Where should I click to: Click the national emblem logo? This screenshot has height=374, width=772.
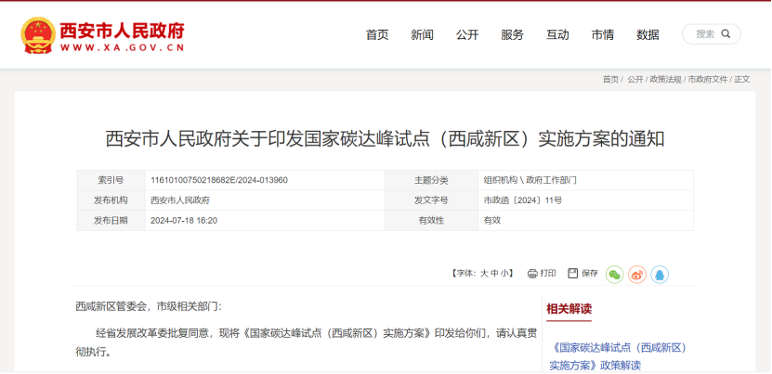pos(37,34)
